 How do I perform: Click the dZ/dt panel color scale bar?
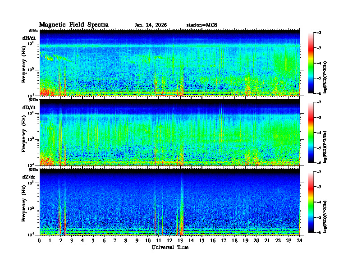pyautogui.click(x=311, y=202)
